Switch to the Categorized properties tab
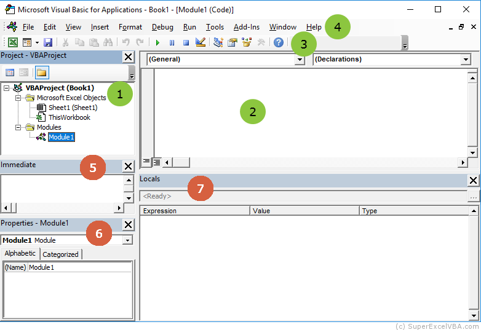The image size is (481, 330). click(60, 254)
